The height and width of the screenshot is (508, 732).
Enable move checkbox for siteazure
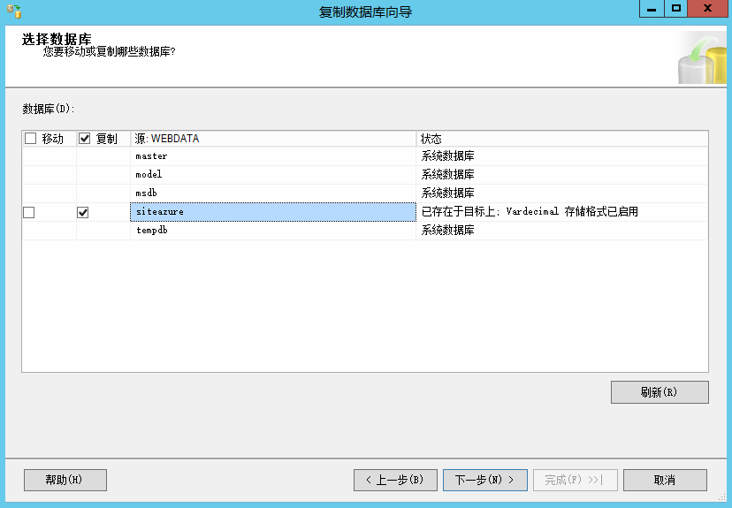29,212
